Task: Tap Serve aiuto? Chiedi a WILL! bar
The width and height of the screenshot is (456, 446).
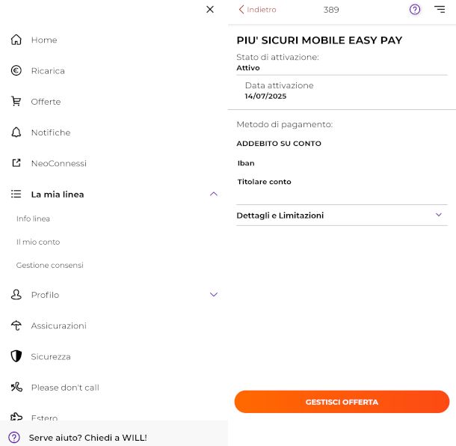Action: 88,437
